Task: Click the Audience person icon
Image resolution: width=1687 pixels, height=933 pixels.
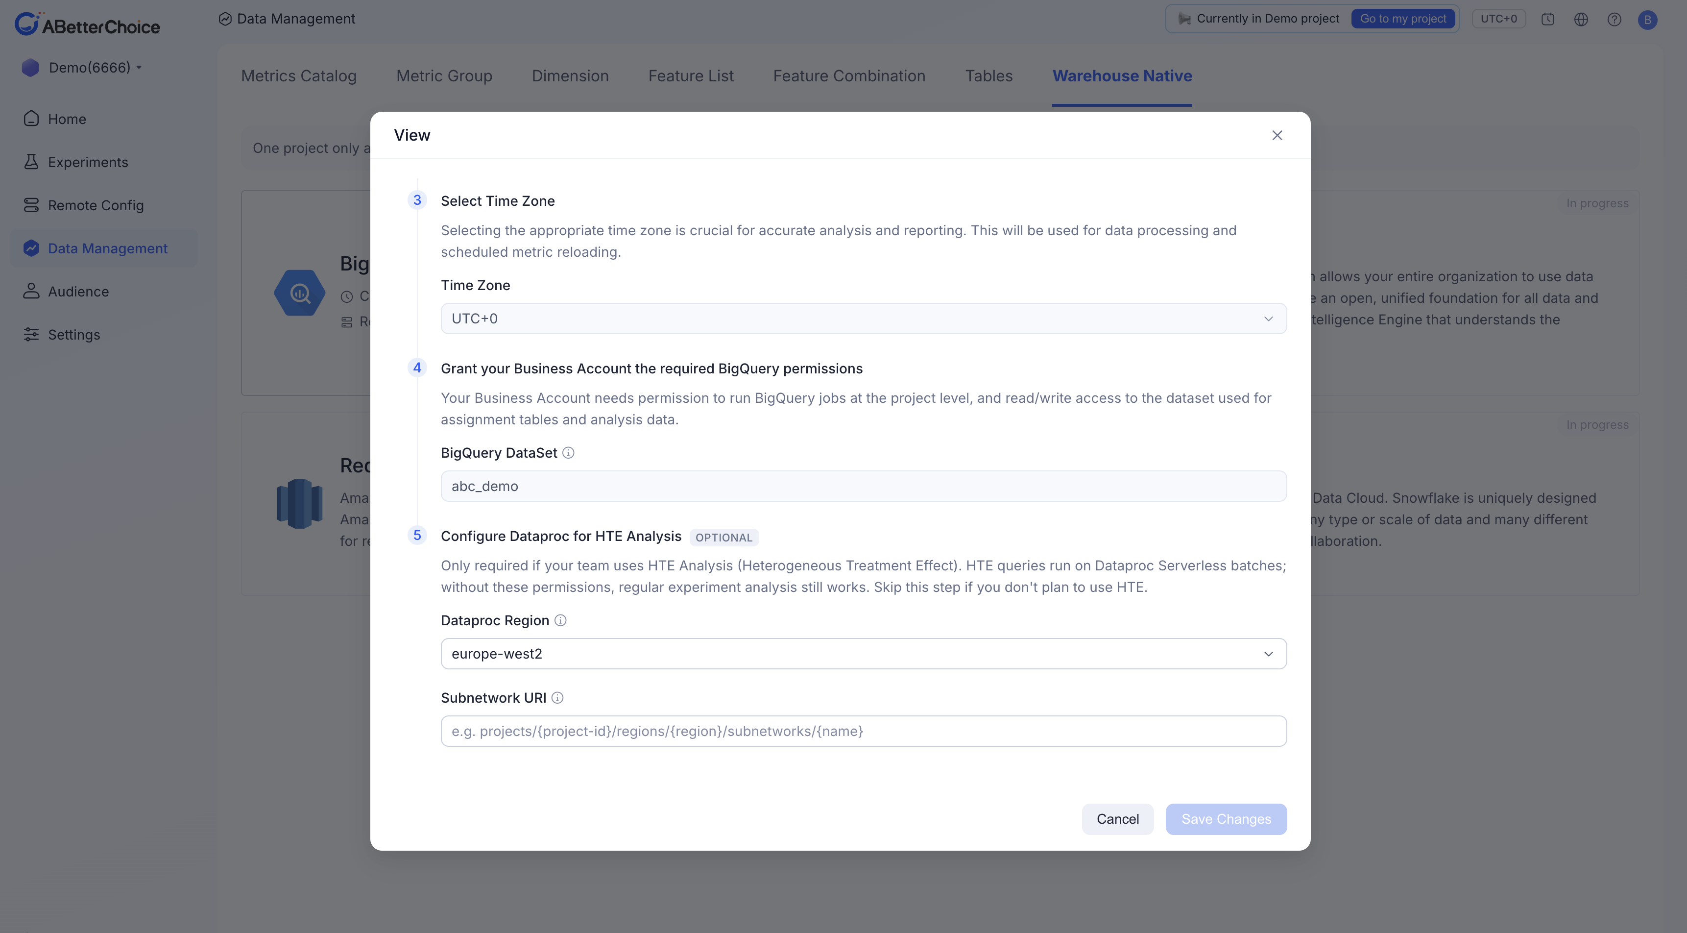Action: click(31, 292)
